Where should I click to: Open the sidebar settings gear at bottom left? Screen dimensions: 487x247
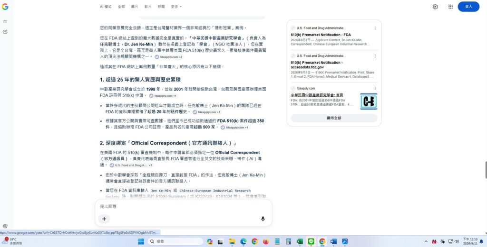pos(5,226)
